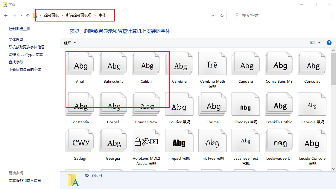This screenshot has height=189, width=336.
Task: Select the Franklin Gothic font icon
Action: pos(279,104)
